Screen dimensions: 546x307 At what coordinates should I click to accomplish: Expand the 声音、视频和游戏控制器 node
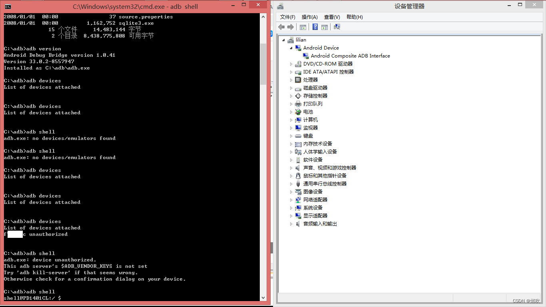(x=291, y=168)
